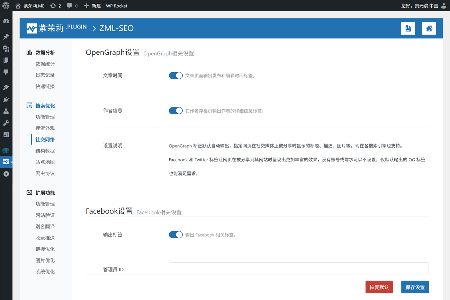The height and width of the screenshot is (300, 450).
Task: Toggle the 文章时间 switch
Action: pos(176,76)
